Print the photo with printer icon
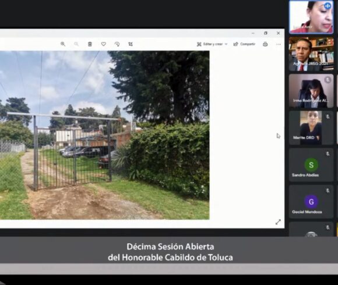 [x=265, y=44]
